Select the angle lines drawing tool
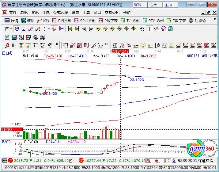 tap(94, 45)
